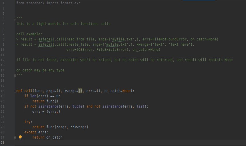This screenshot has width=246, height=146.
Task: Click 'errs=FileNotFoundError' in line 8
Action: [164, 39]
